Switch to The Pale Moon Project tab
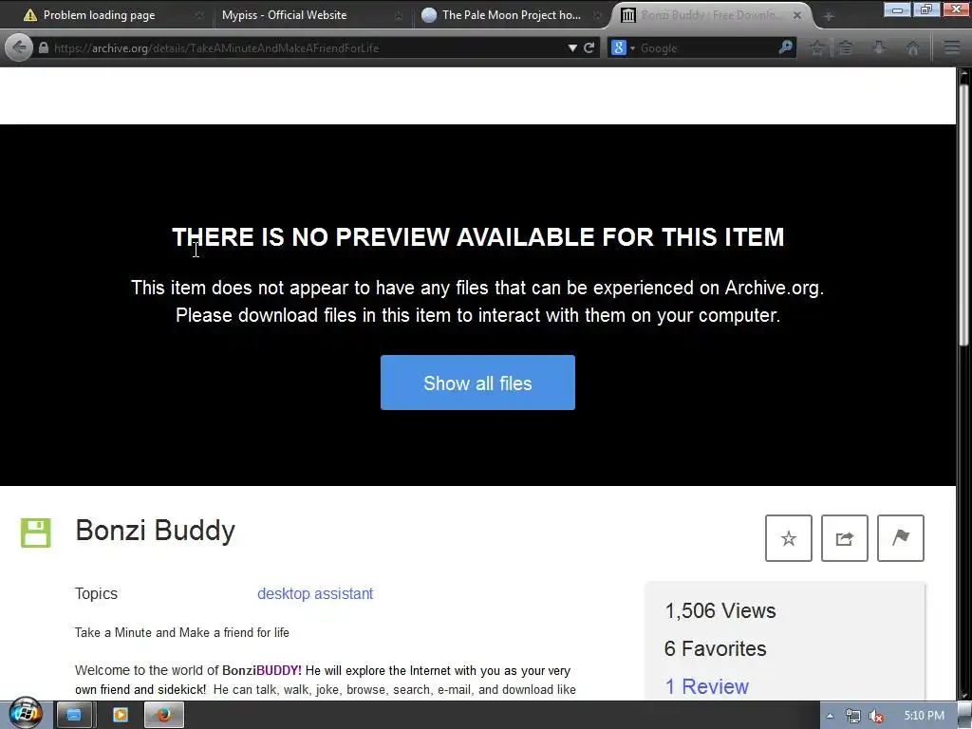The width and height of the screenshot is (972, 729). [x=512, y=15]
